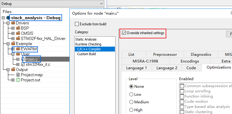Uncheck Override inherited settings
This screenshot has height=114, width=232.
tap(124, 33)
